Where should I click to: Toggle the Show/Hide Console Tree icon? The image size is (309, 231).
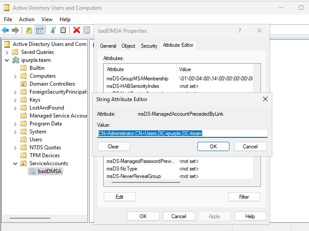(x=39, y=30)
